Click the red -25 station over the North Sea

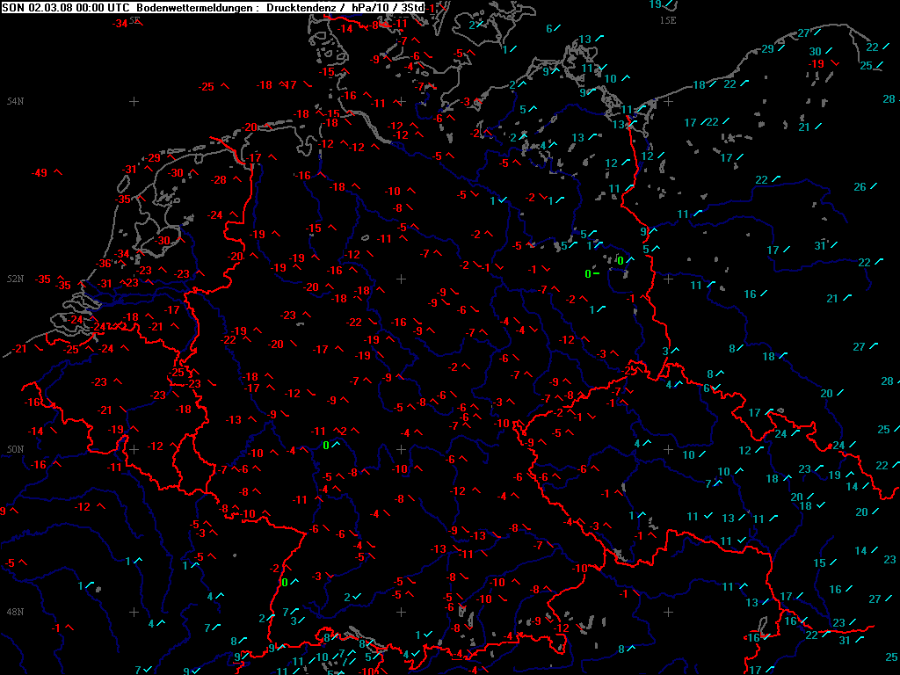coord(207,86)
